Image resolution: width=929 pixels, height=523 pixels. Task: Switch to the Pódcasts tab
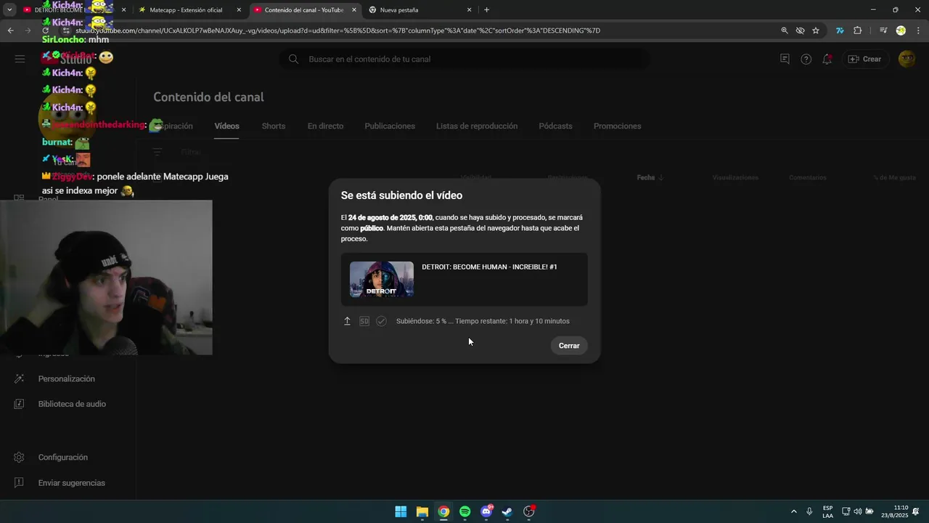click(555, 126)
